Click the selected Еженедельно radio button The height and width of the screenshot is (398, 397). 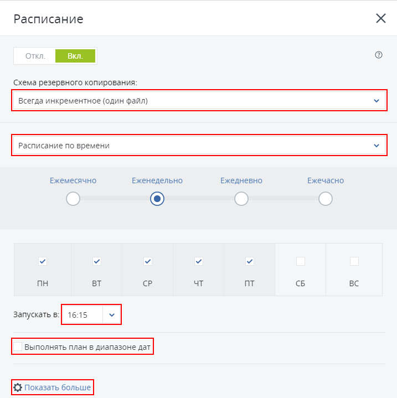tap(157, 199)
